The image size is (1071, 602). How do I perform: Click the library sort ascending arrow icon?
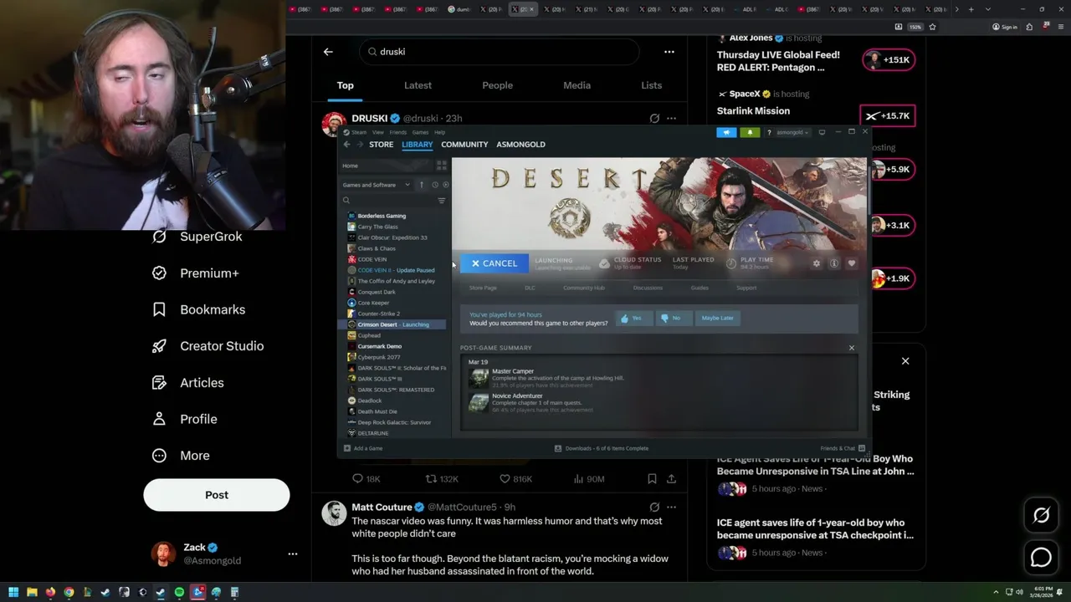(x=422, y=185)
